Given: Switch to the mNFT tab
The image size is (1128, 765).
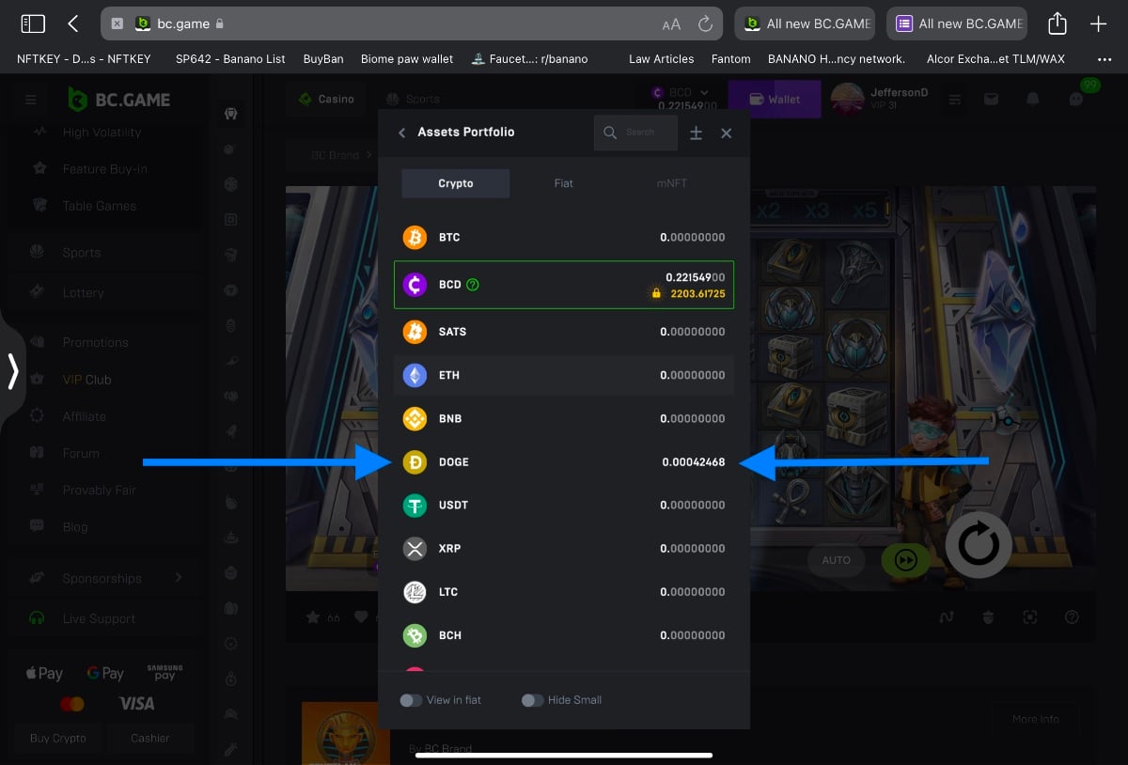Looking at the screenshot, I should pyautogui.click(x=671, y=183).
